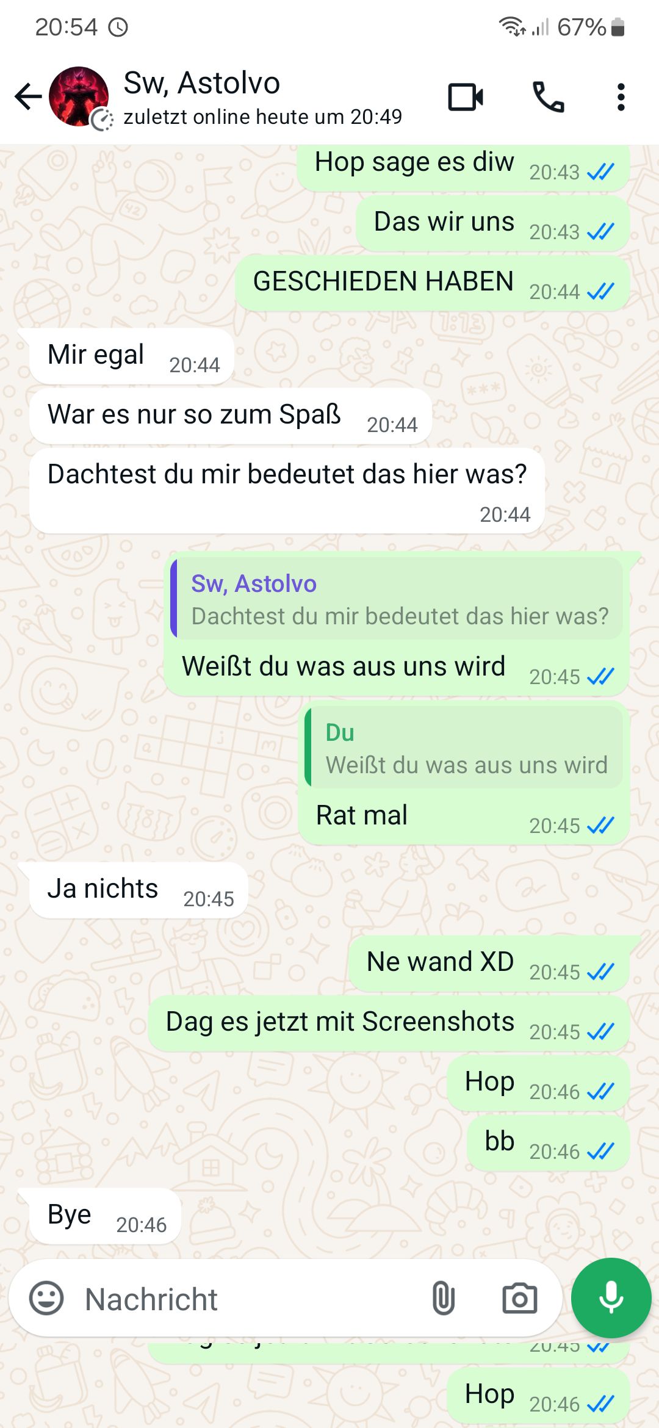Open the emoji picker in message bar
The width and height of the screenshot is (659, 1428).
(46, 1297)
